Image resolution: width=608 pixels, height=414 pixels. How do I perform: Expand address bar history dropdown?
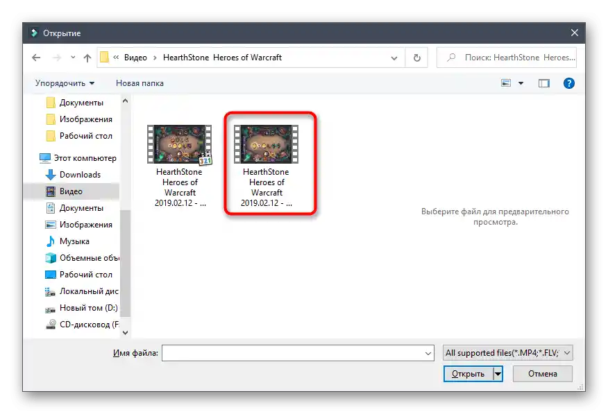point(394,58)
